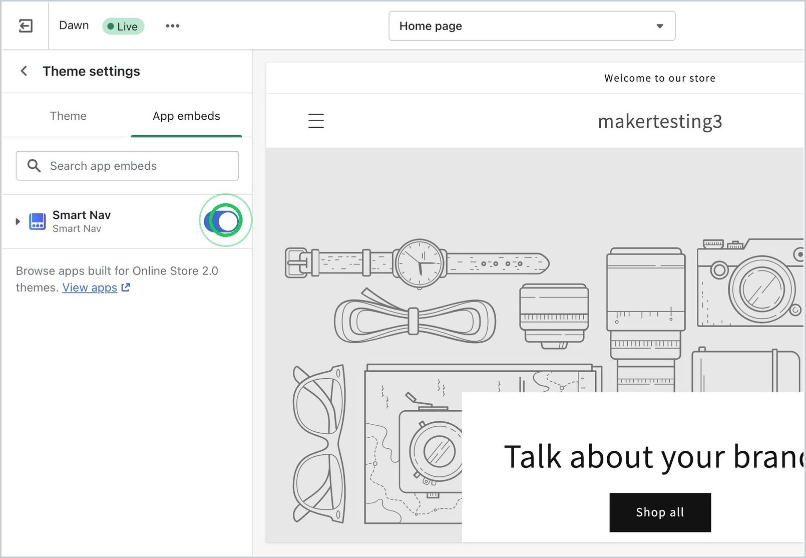Open the Home page template dropdown
Image resolution: width=806 pixels, height=558 pixels.
point(532,26)
